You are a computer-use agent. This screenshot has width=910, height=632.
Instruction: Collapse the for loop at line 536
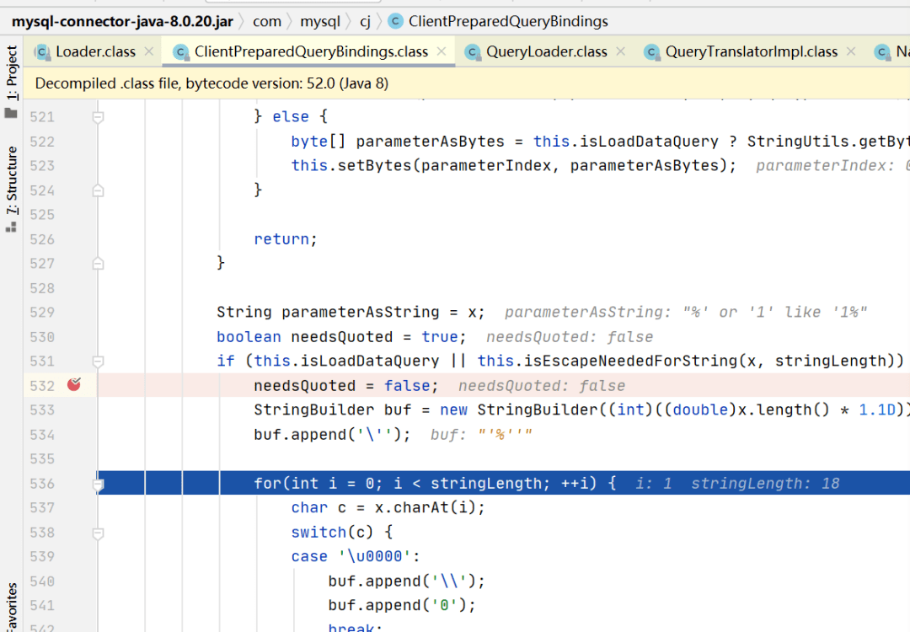click(x=98, y=484)
